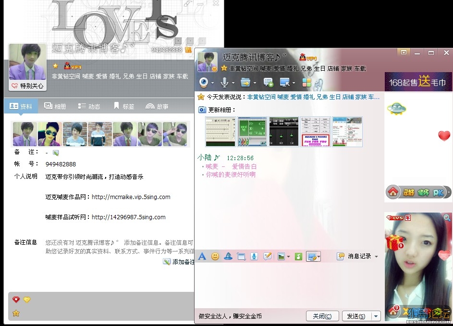Viewport: 453px width, 326px height.
Task: Open the send options arrow beside 发送
Action: pos(376,316)
